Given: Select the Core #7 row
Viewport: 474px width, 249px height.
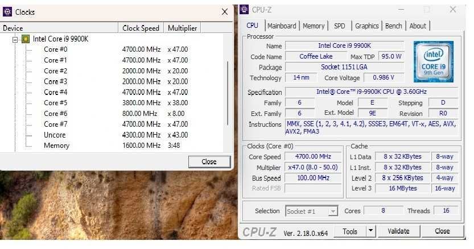Looking at the screenshot, I should point(56,124).
